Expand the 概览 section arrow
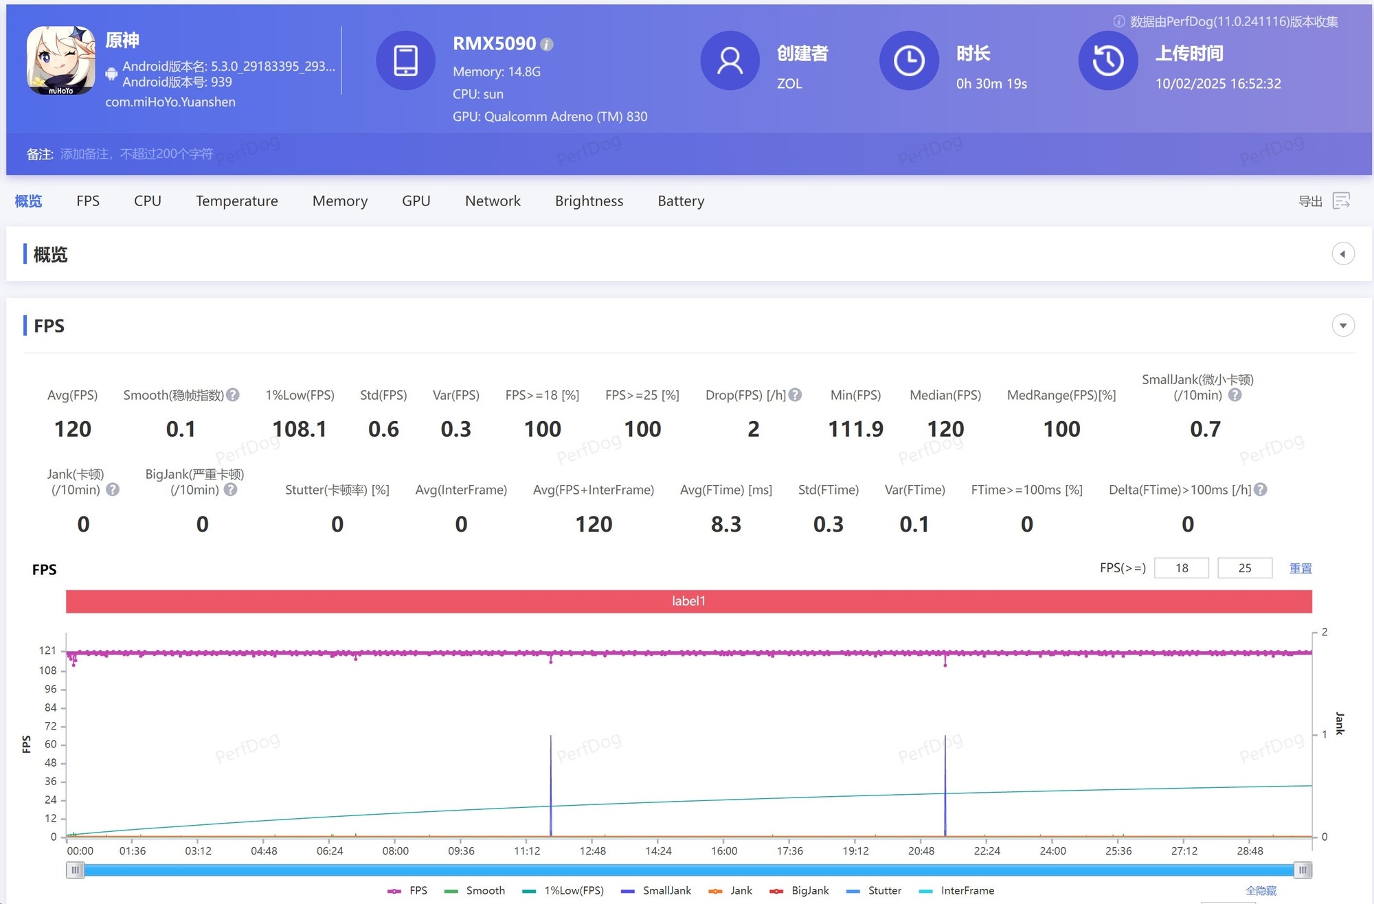Screen dimensions: 1374x904 (1343, 254)
